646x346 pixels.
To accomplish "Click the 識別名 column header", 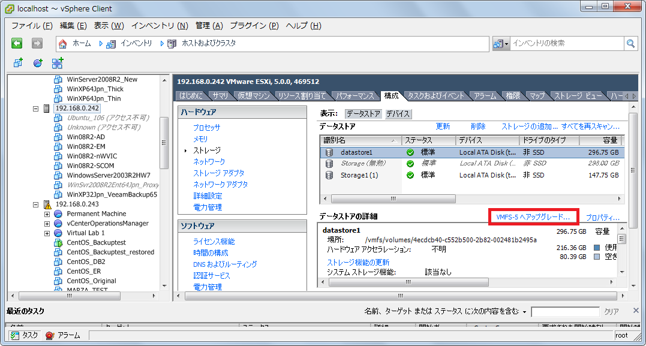I will (360, 140).
